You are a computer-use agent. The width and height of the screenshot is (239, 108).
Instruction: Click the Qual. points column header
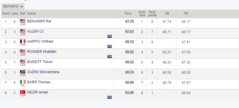(152, 14)
